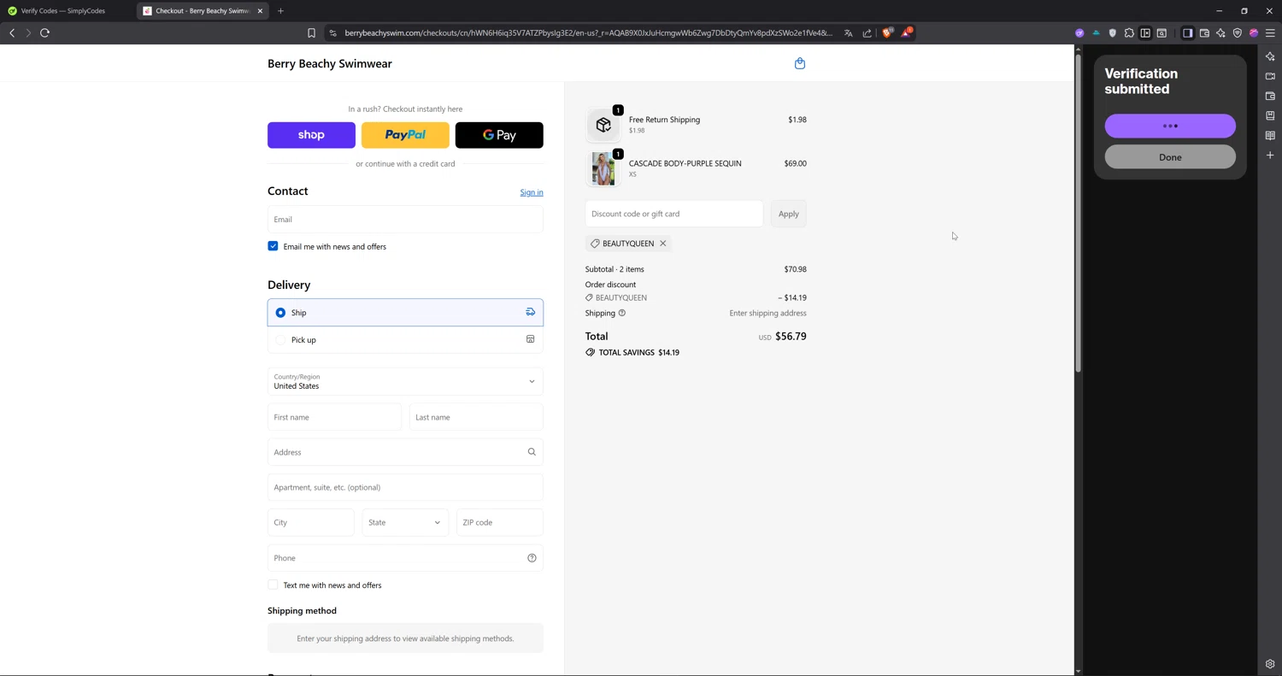Go back to previous page
The height and width of the screenshot is (676, 1282).
point(12,33)
